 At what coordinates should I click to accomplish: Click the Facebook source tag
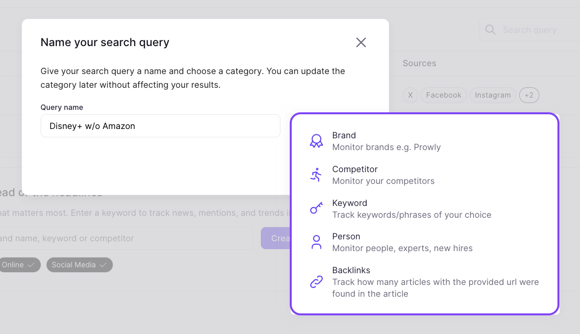(443, 95)
